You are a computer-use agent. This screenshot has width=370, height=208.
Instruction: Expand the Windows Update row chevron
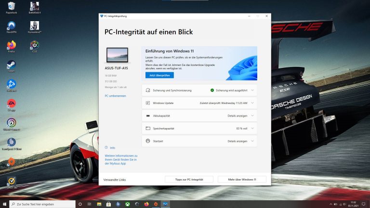(252, 103)
